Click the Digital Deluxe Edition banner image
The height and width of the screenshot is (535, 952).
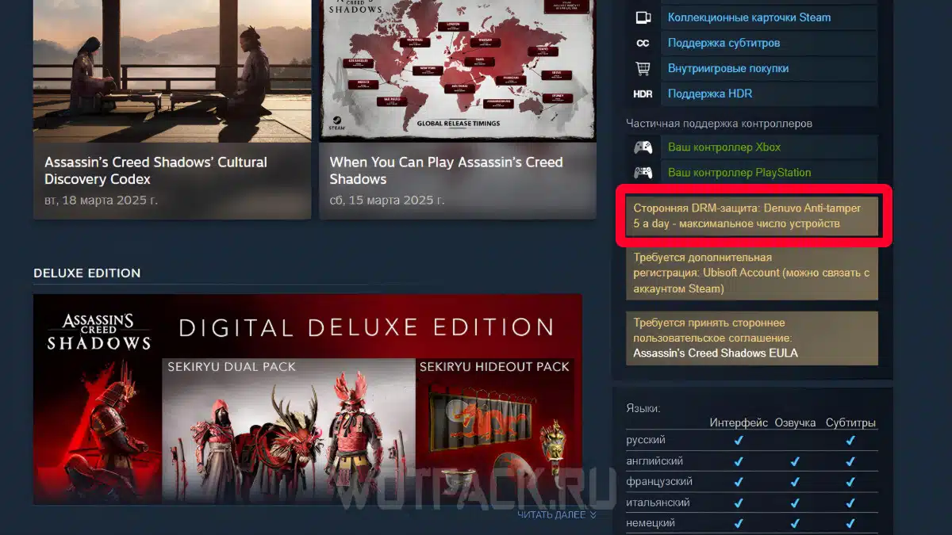pos(308,399)
